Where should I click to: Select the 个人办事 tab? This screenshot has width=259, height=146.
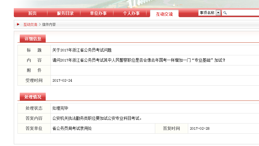131,13
